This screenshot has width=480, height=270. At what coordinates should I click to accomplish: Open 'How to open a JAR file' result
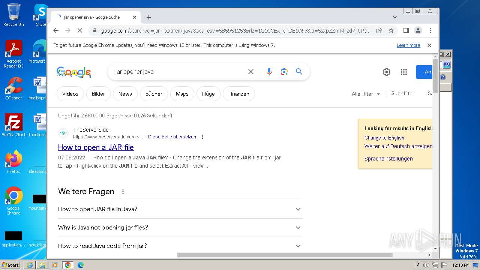coord(96,147)
